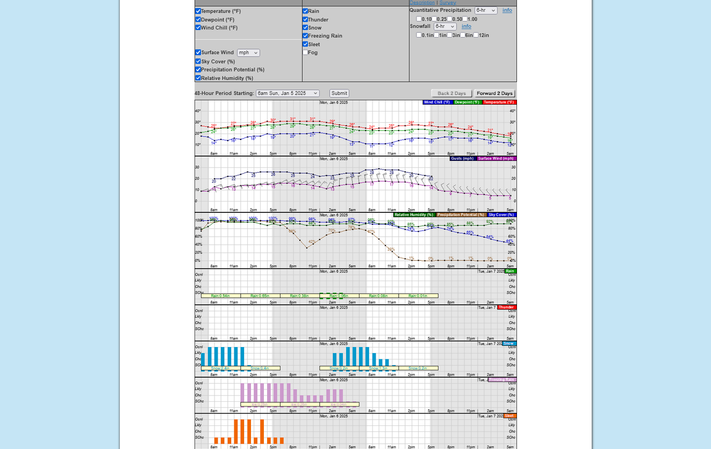This screenshot has width=711, height=449.
Task: Open info link beside Quantitative Precipitation
Action: [x=507, y=10]
